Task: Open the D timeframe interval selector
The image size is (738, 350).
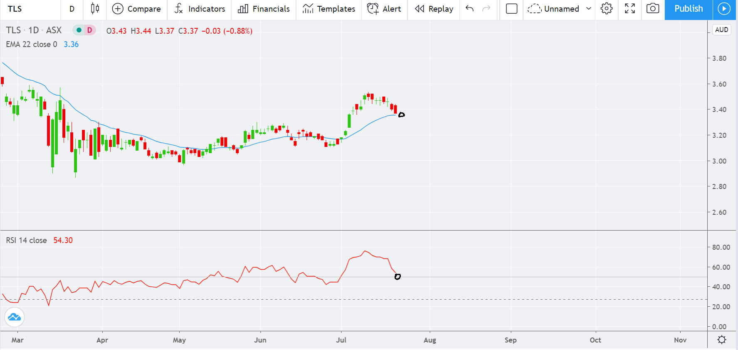Action: click(x=72, y=9)
